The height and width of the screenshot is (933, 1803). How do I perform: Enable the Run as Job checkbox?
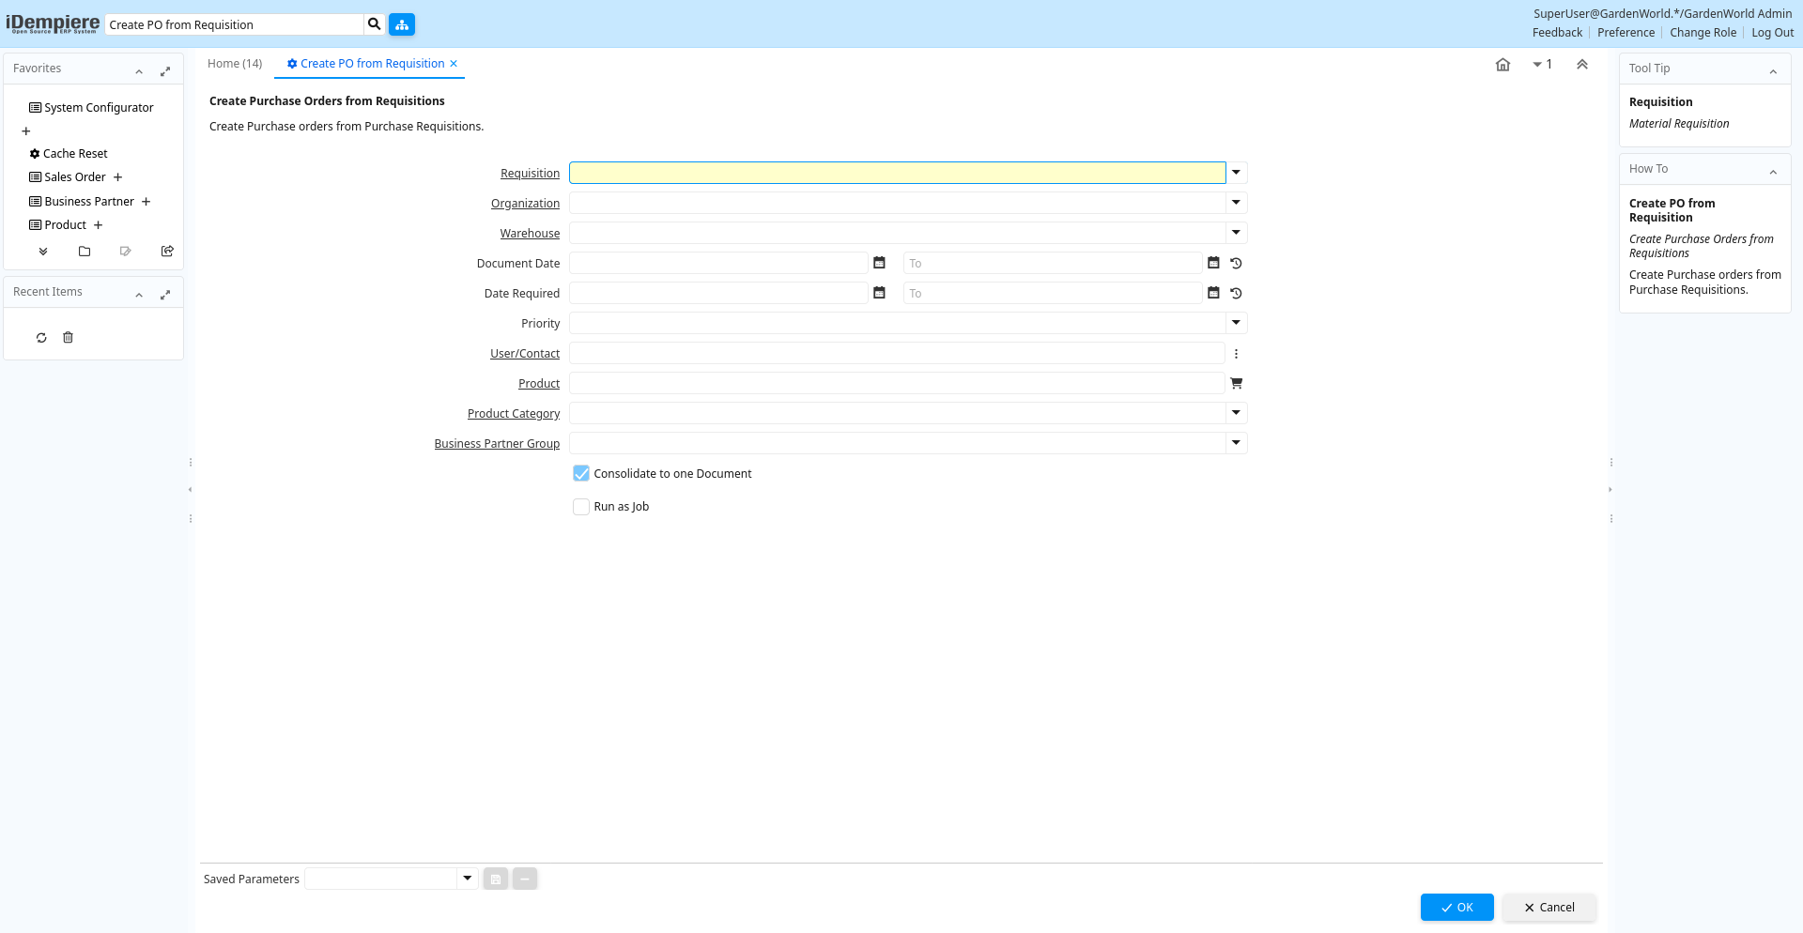[581, 506]
